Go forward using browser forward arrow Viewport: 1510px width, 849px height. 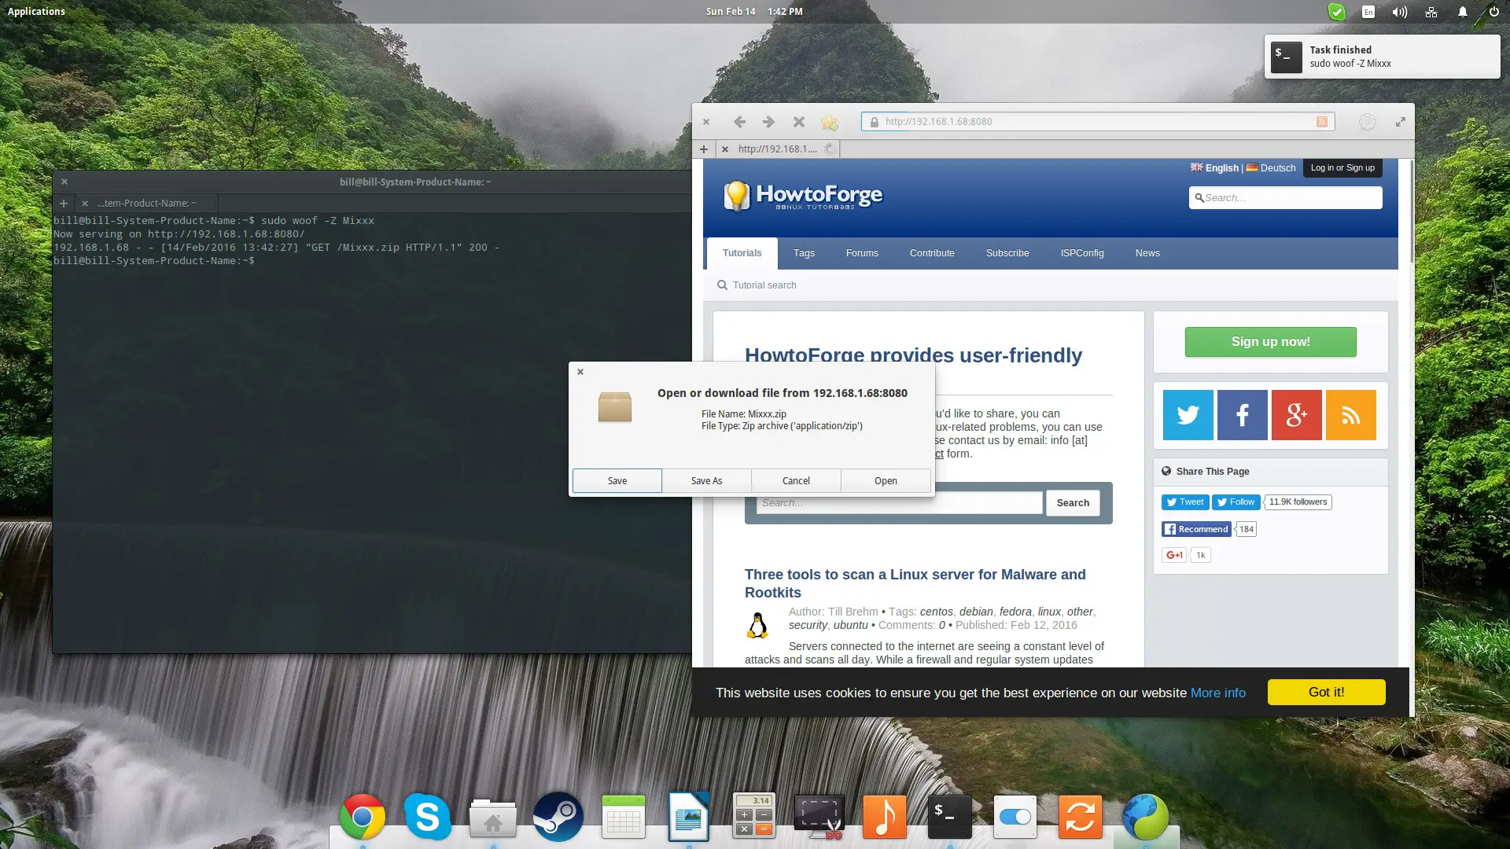[x=768, y=122]
